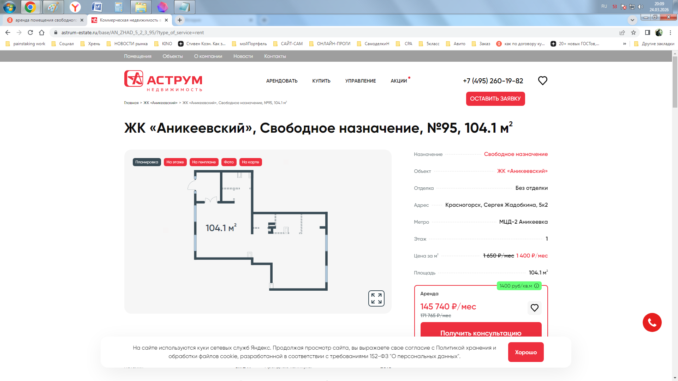The height and width of the screenshot is (381, 678).
Task: Switch to 'На этаже' view tab
Action: (x=175, y=162)
